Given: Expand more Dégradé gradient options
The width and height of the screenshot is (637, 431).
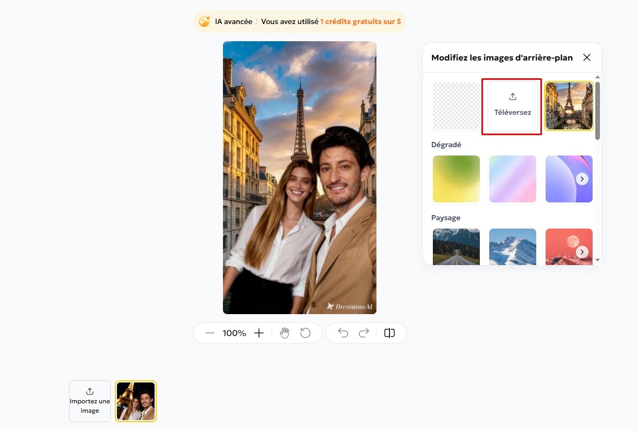Looking at the screenshot, I should [x=582, y=179].
